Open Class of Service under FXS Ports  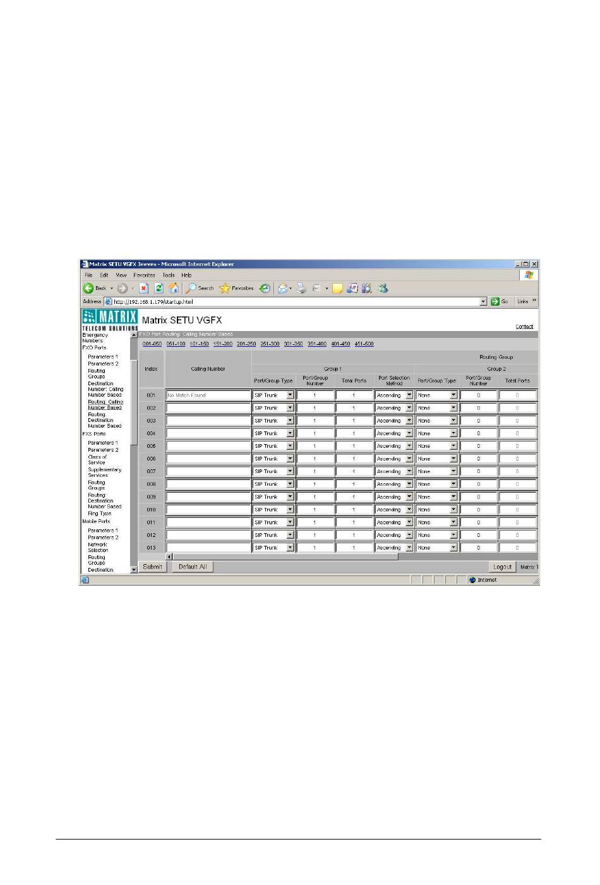click(x=97, y=460)
